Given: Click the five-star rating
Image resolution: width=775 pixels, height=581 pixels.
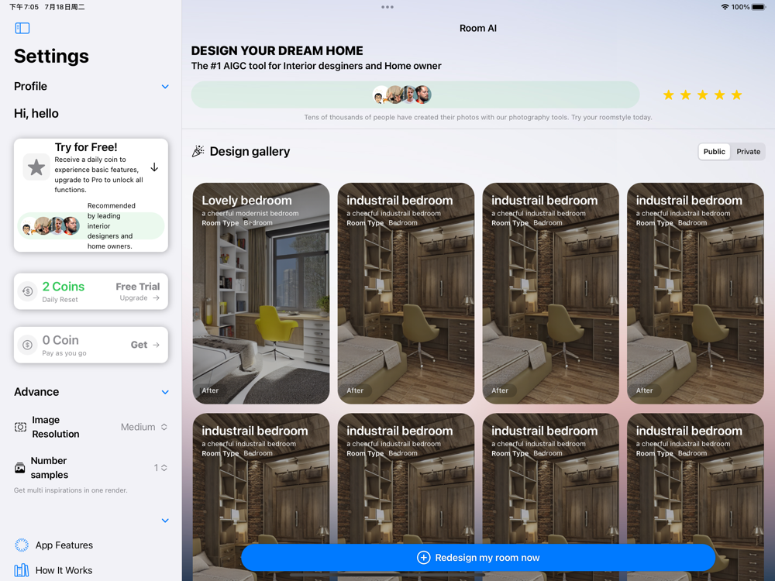Looking at the screenshot, I should pyautogui.click(x=702, y=95).
